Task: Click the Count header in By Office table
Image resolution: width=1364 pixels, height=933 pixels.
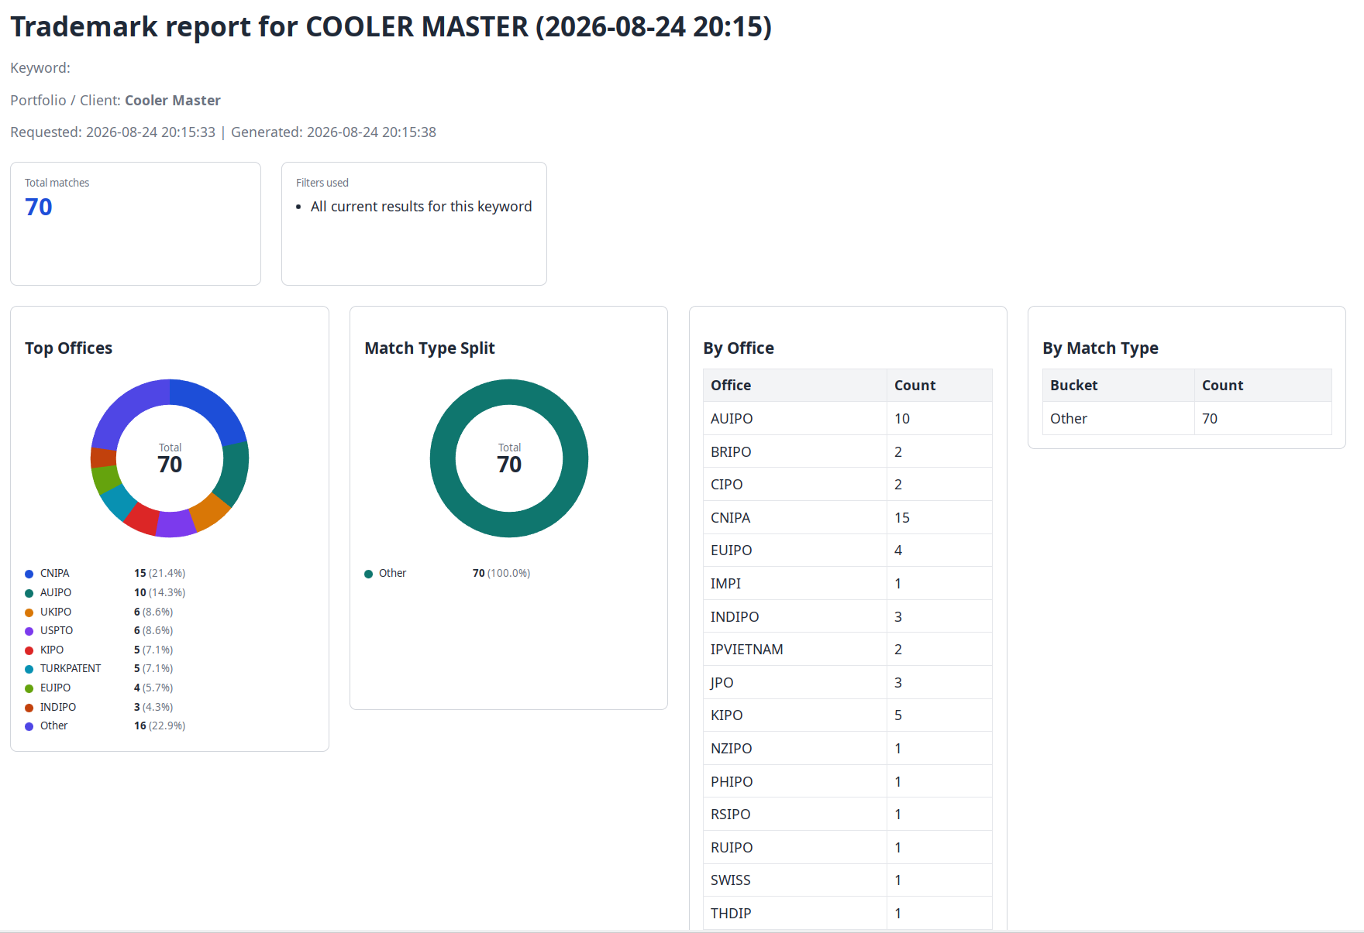Action: [x=939, y=386]
